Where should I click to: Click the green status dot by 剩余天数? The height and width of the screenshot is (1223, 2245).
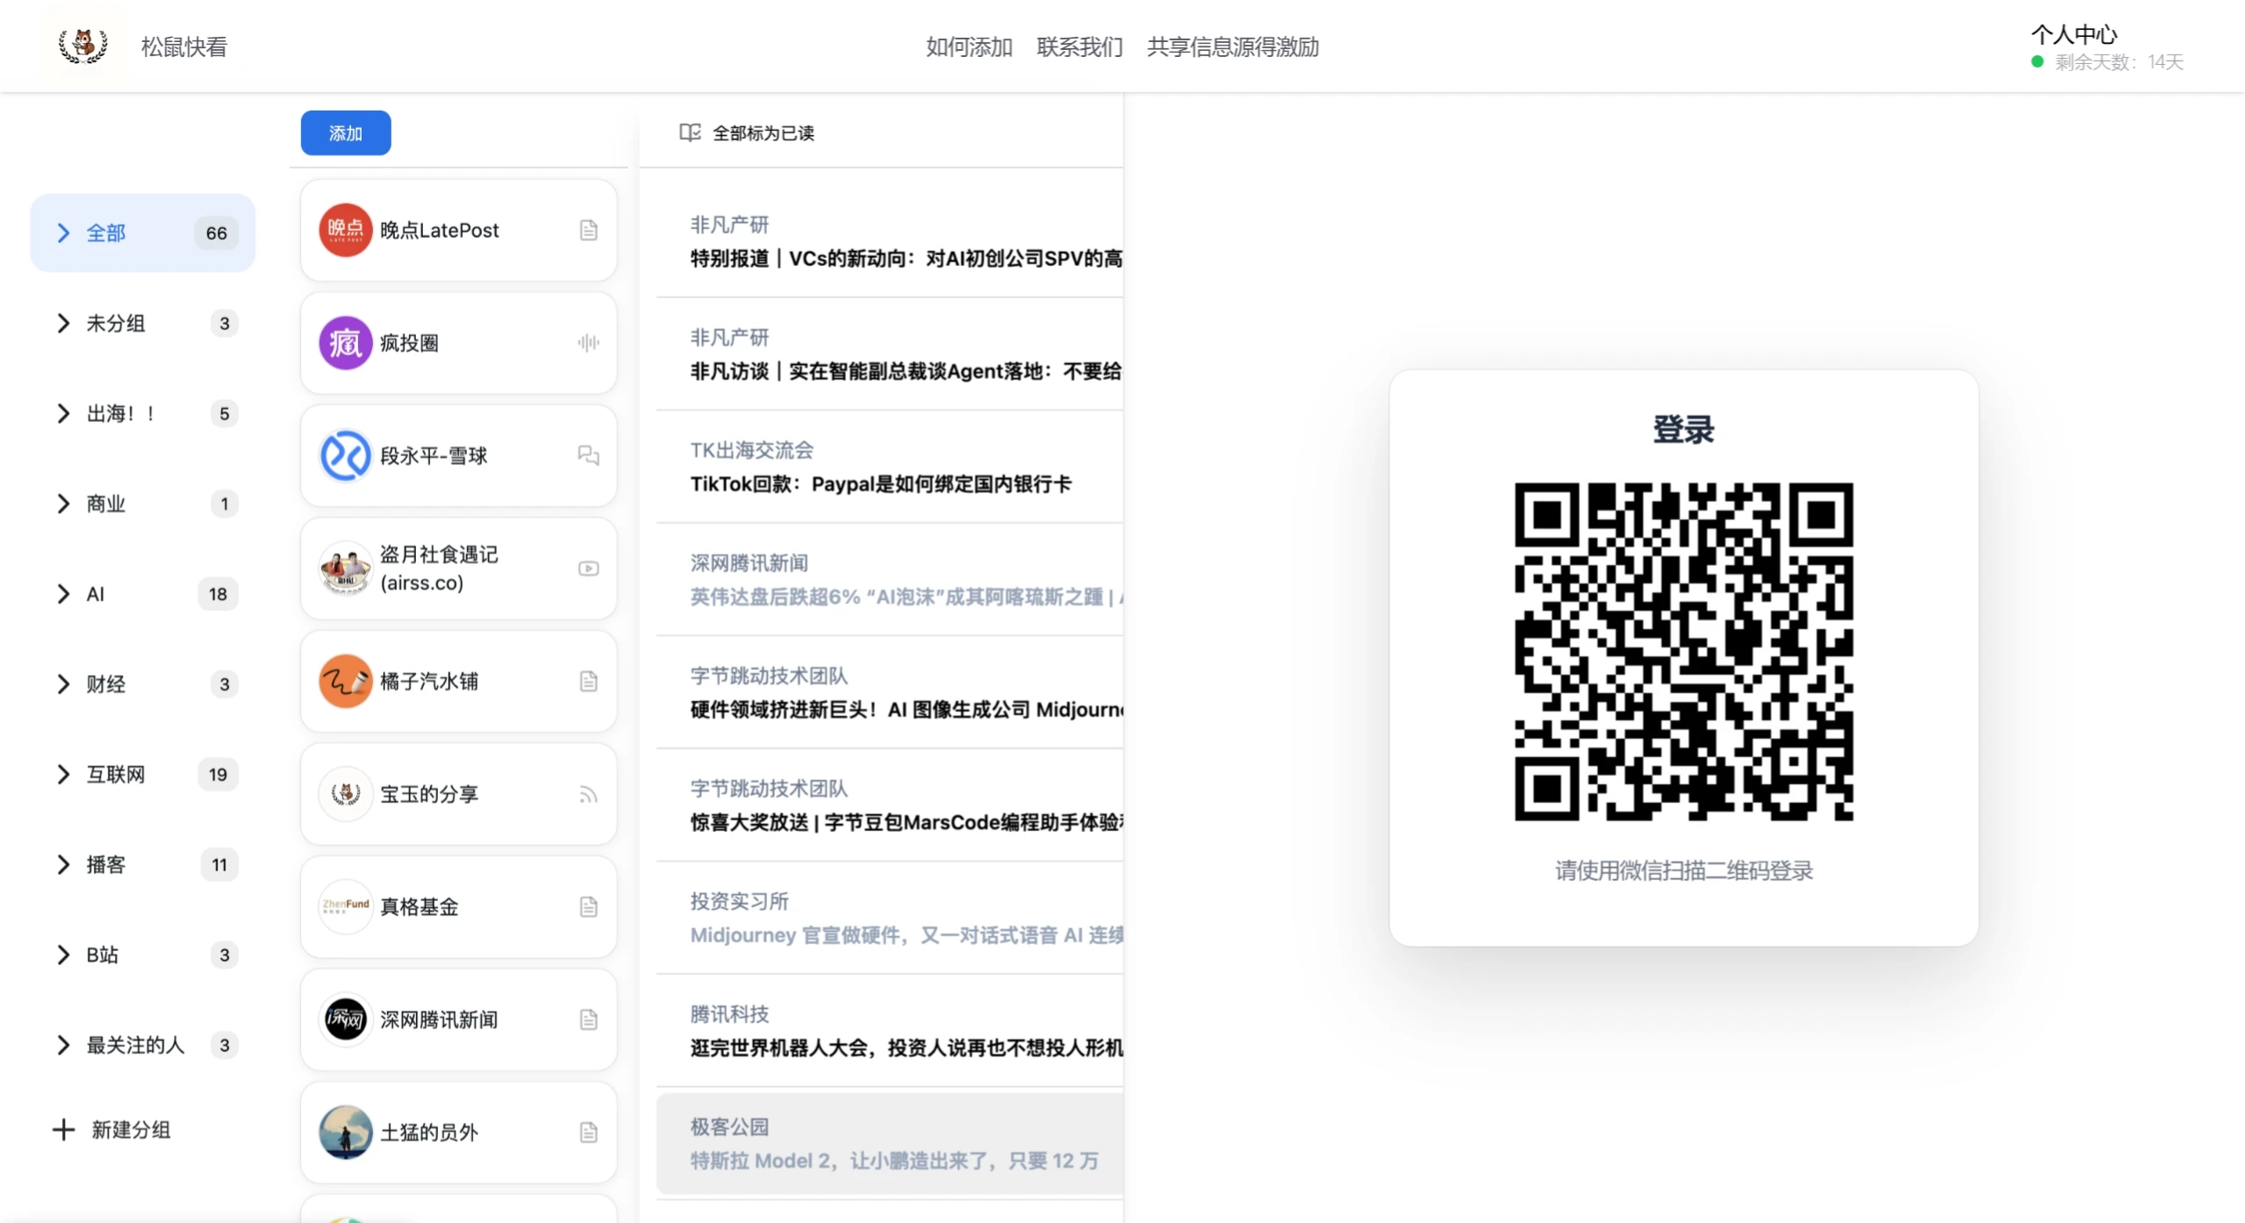(x=2037, y=61)
